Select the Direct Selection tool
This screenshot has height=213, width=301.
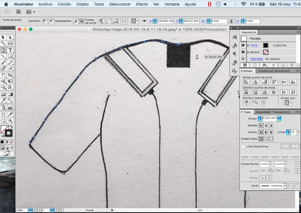[x=10, y=37]
